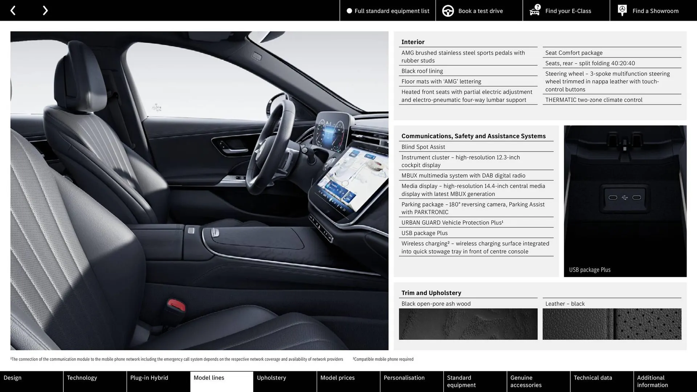697x392 pixels.
Task: Open the Upholstery tab
Action: point(272,377)
